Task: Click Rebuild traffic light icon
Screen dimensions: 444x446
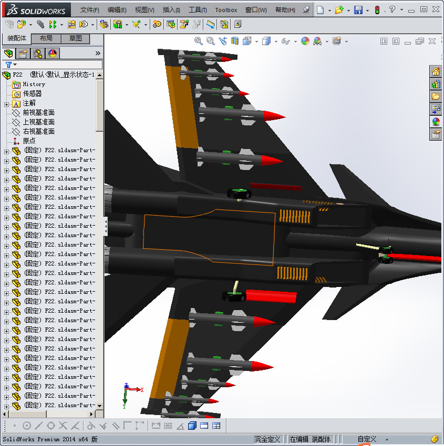Action: pos(377,10)
